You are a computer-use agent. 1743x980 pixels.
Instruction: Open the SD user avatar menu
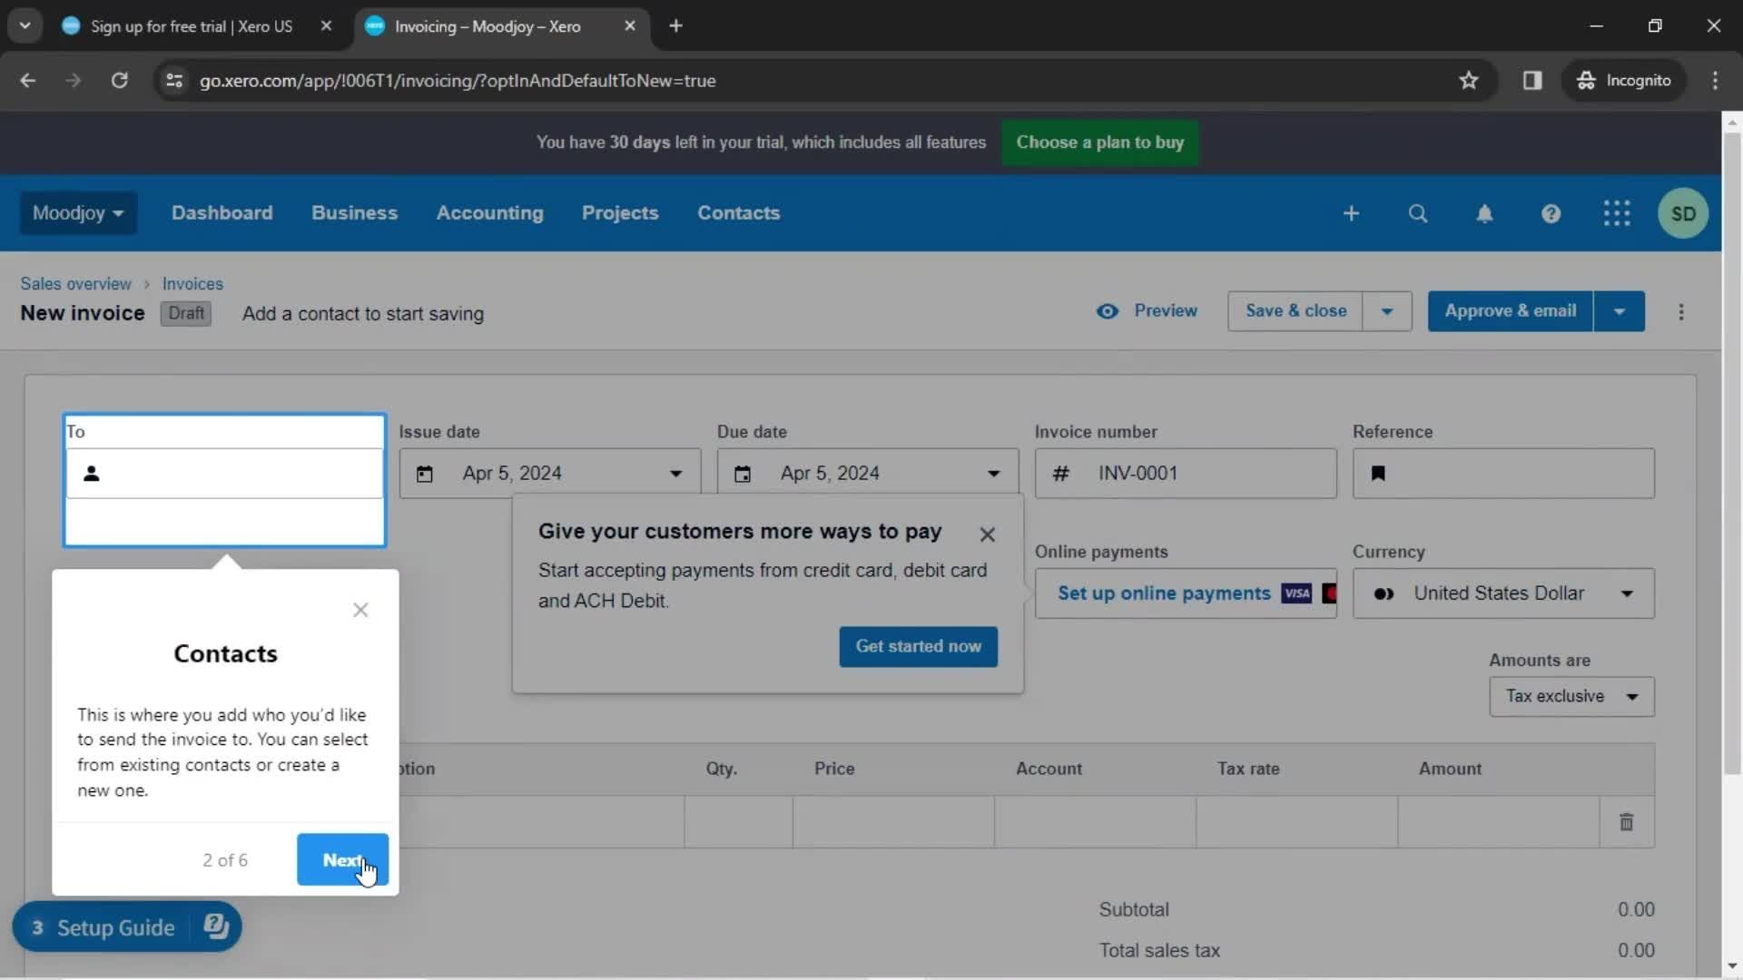(1683, 213)
